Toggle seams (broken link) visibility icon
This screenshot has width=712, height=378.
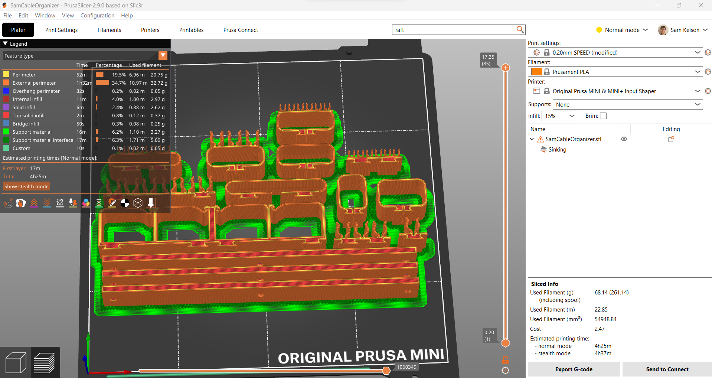click(60, 203)
